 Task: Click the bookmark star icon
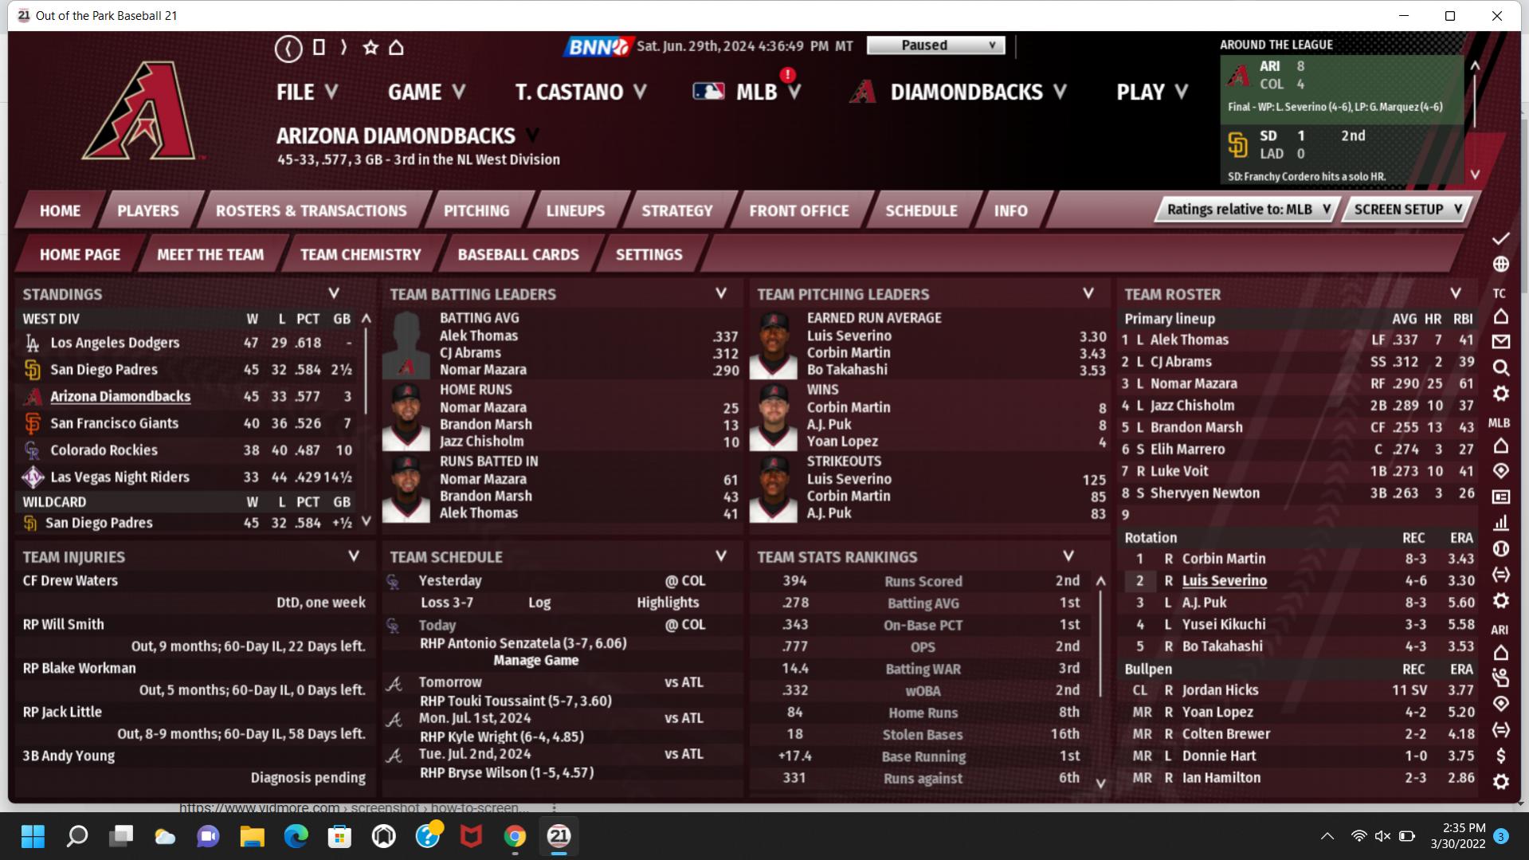[x=370, y=48]
